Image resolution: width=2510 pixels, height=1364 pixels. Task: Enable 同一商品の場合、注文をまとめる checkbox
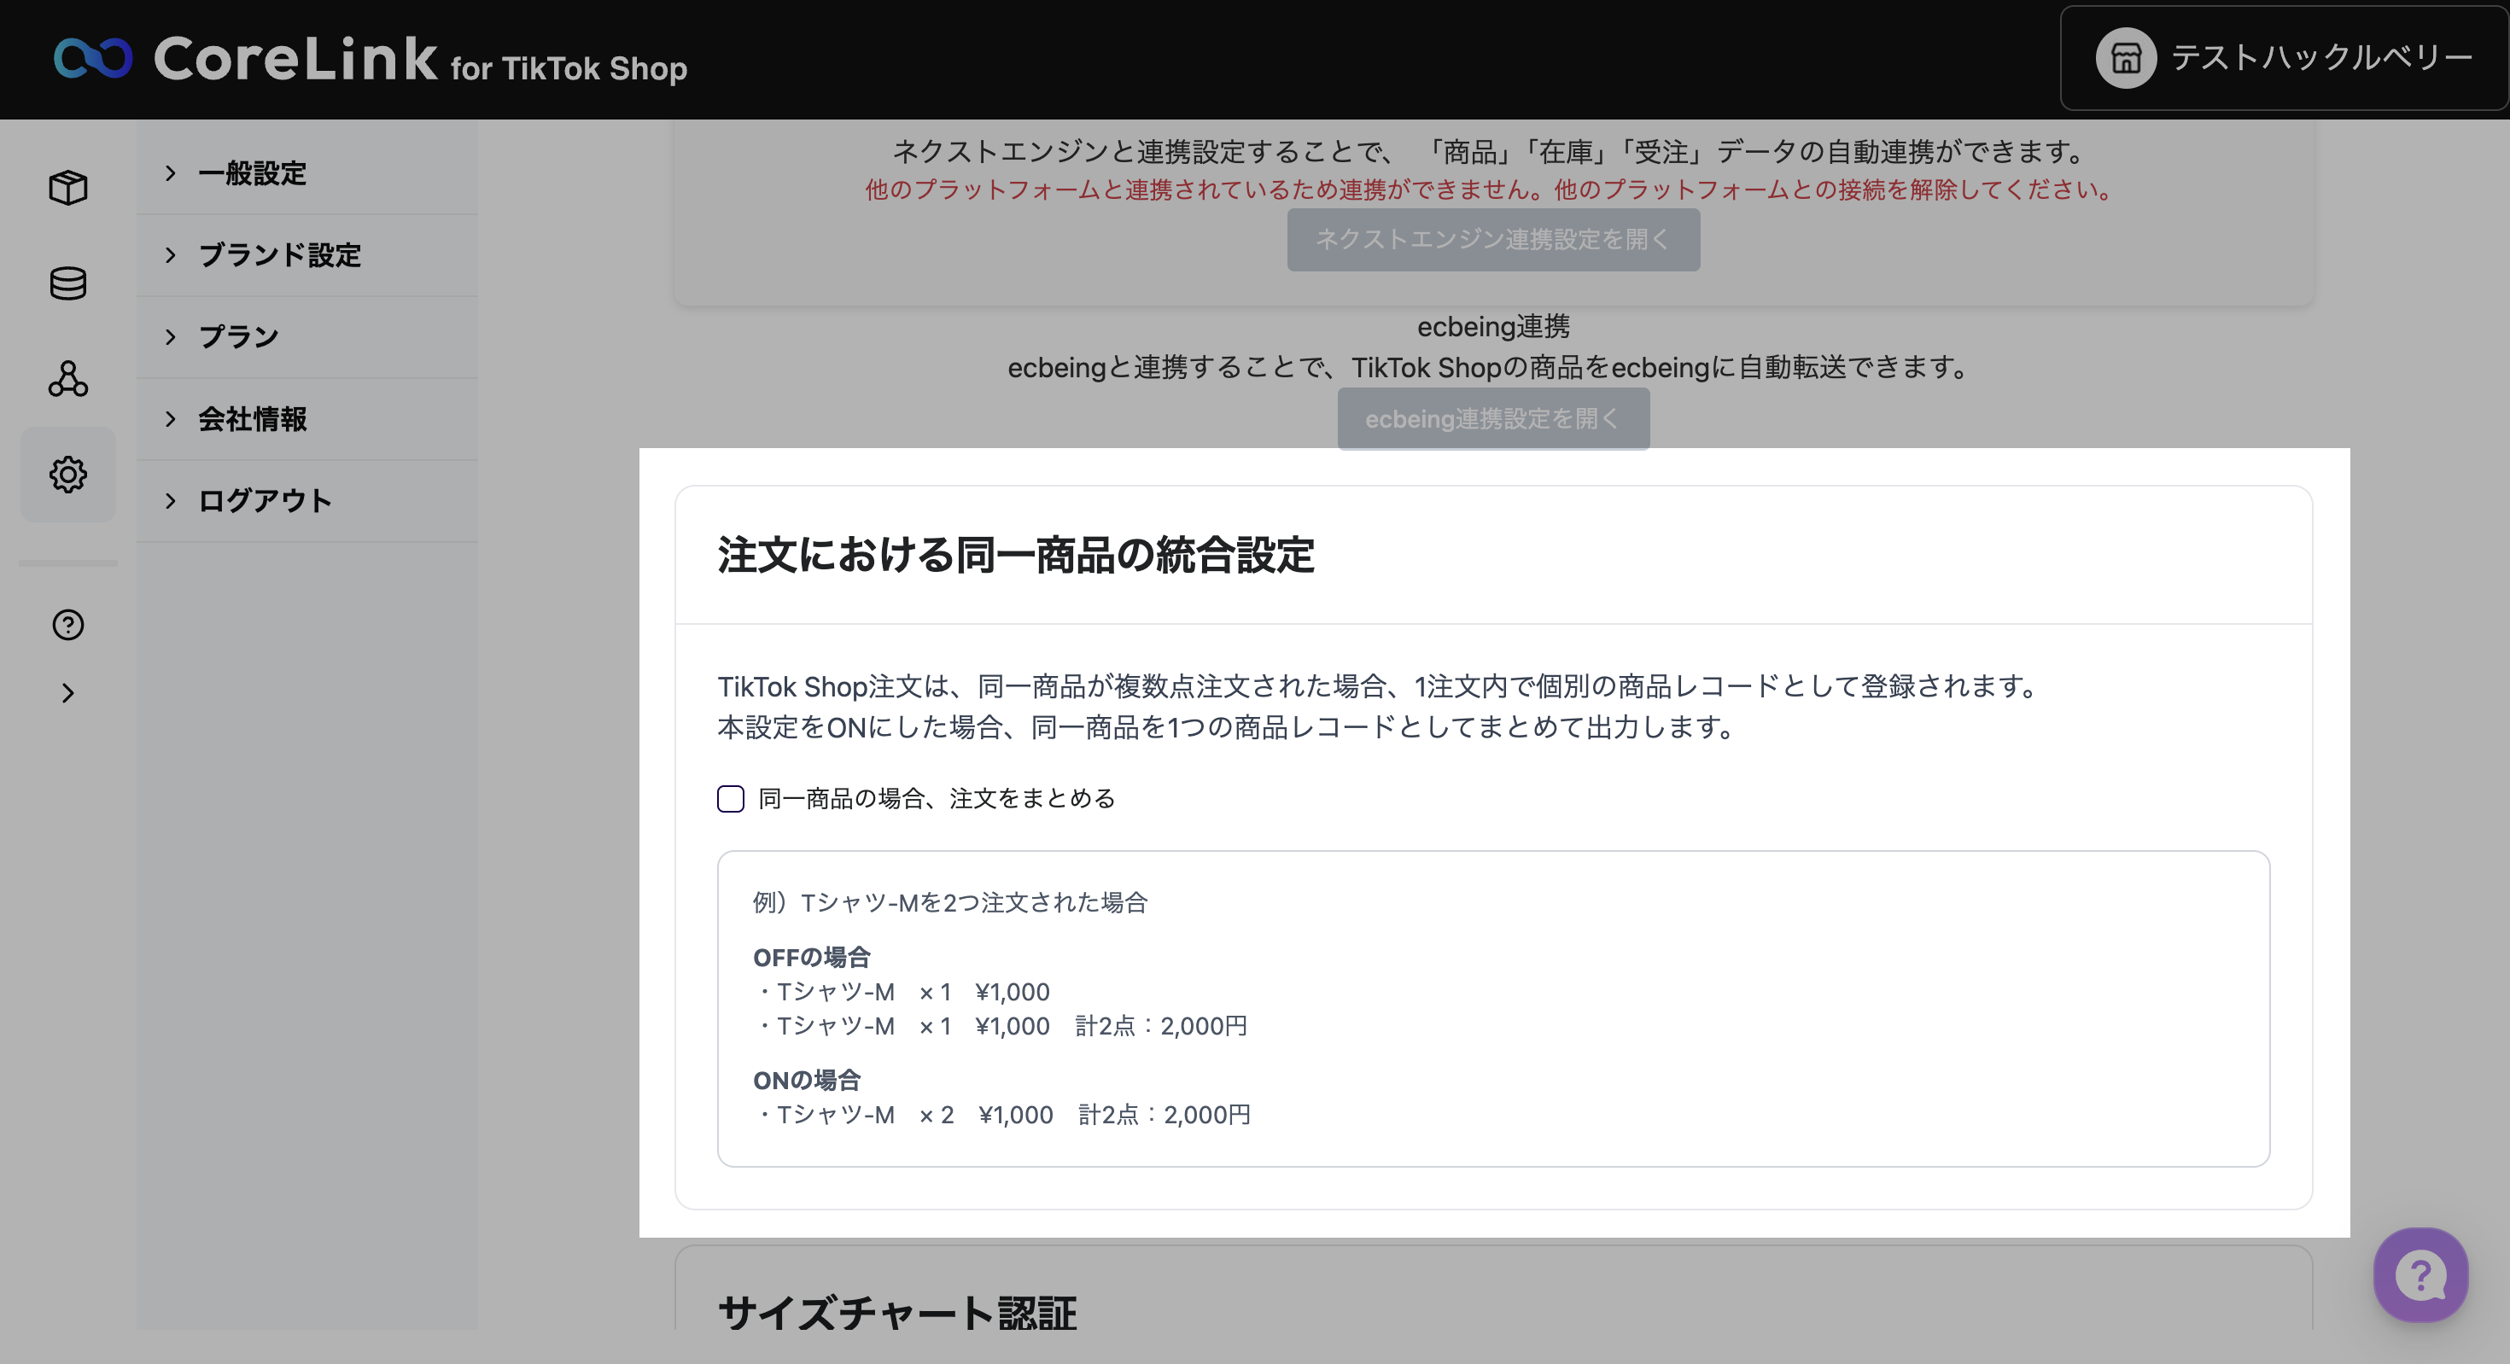click(731, 799)
